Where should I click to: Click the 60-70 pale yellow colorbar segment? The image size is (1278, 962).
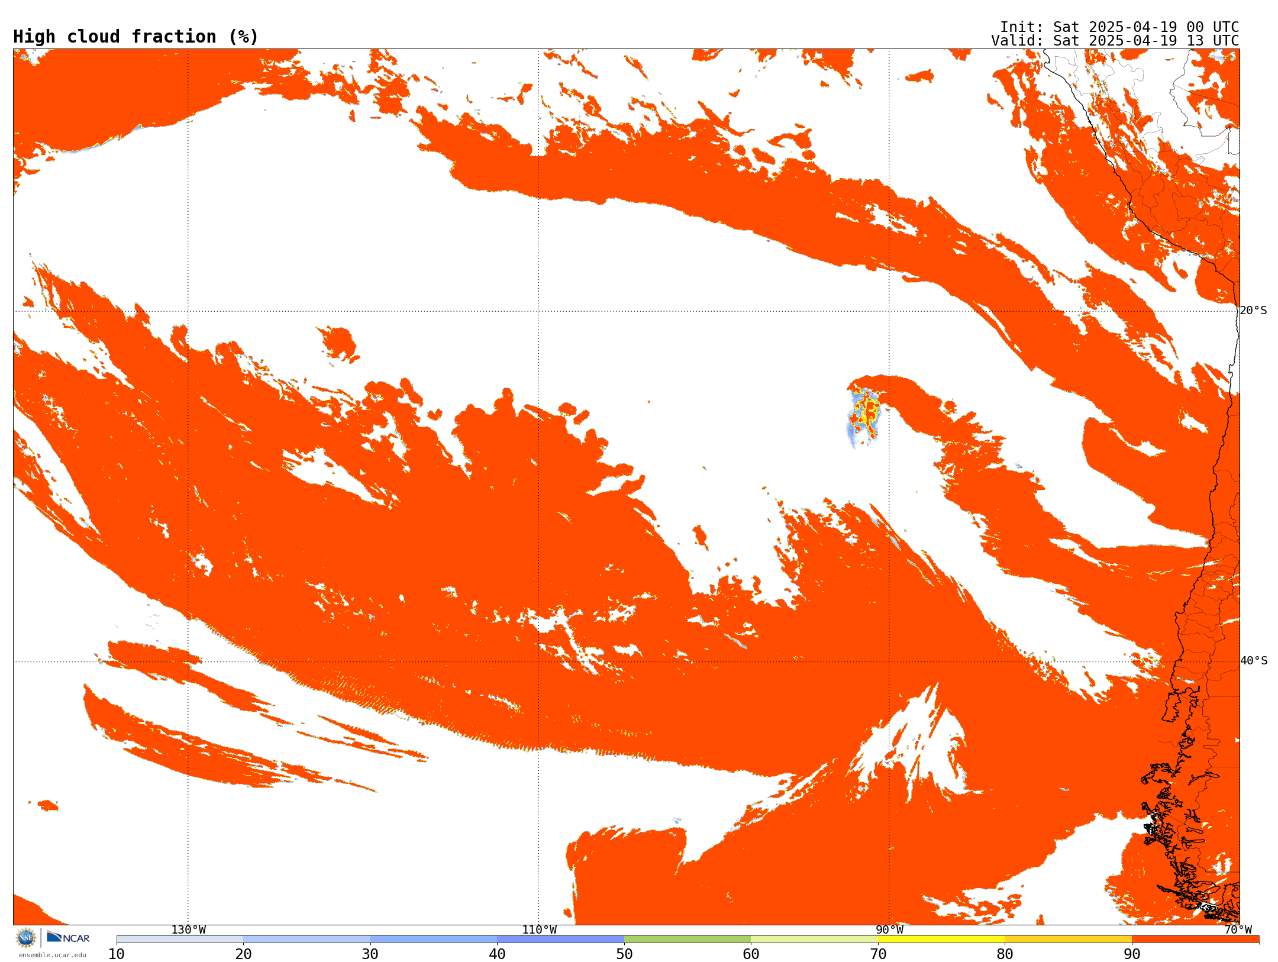click(814, 940)
